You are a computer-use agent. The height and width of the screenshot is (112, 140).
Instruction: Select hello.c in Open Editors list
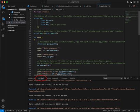tap(16, 15)
